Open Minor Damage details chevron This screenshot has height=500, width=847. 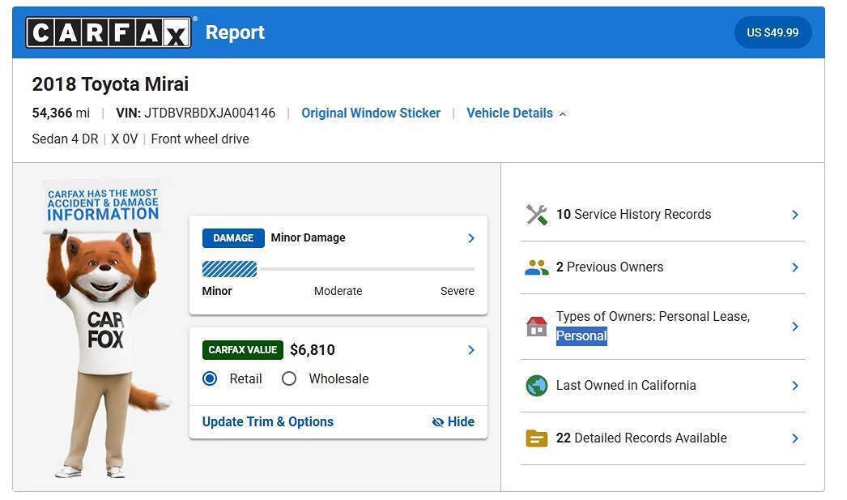tap(471, 237)
